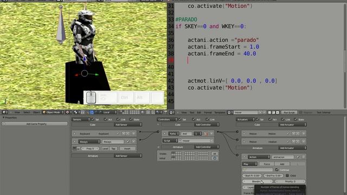Click the browse text datablock icon beside script name
Screen dimensions: 347x195
pyautogui.click(x=230, y=112)
